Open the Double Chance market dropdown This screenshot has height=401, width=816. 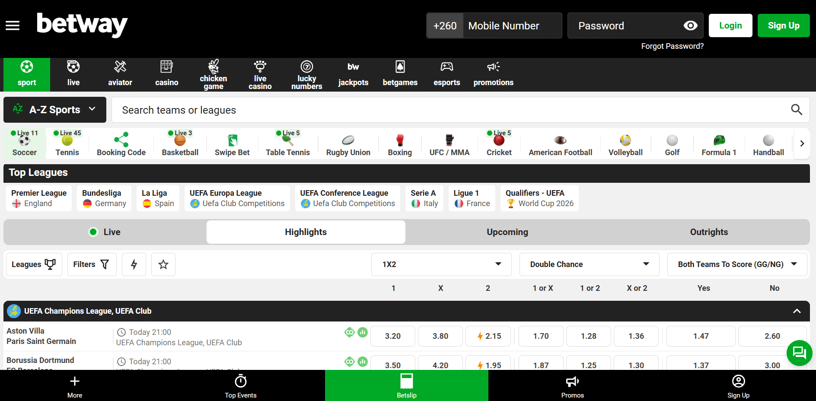tap(590, 264)
